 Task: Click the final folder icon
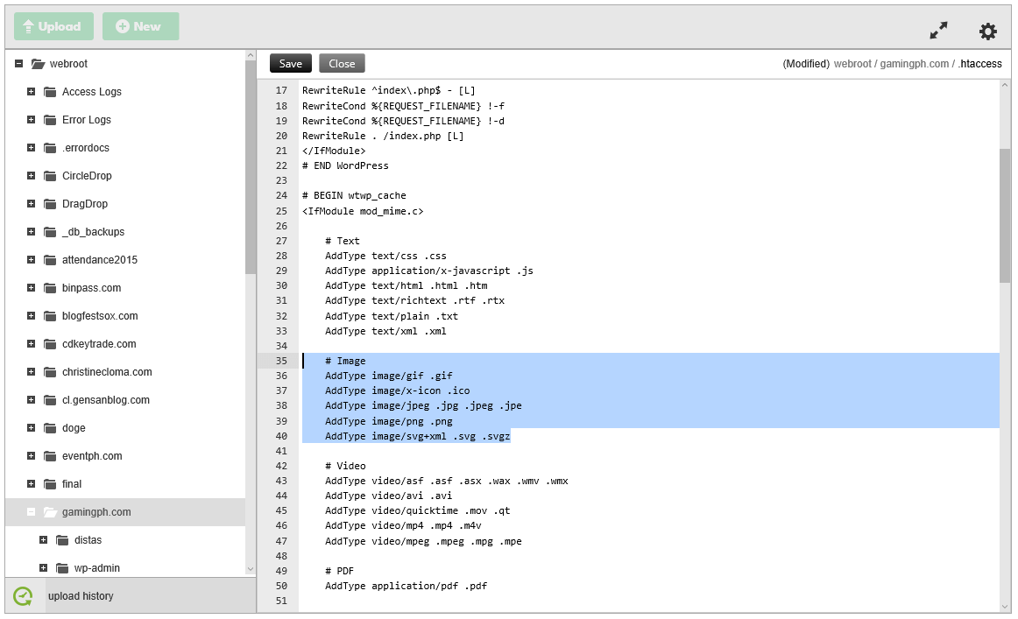50,484
